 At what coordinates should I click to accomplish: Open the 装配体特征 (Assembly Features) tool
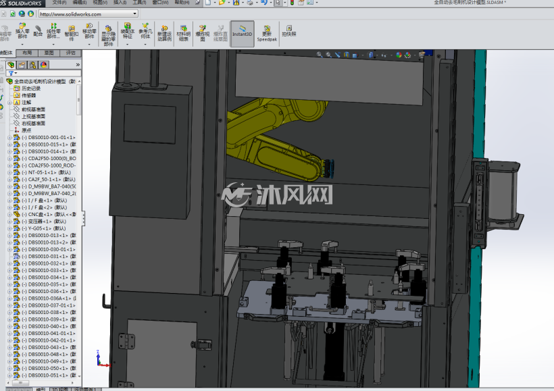click(x=128, y=31)
